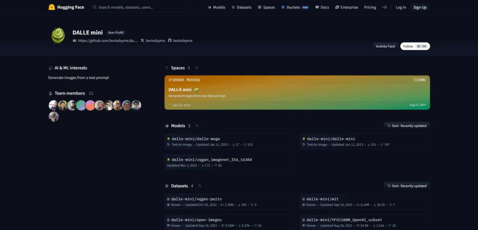Screen dimensions: 478x230
Task: Click the 168 followers count
Action: coord(422,46)
